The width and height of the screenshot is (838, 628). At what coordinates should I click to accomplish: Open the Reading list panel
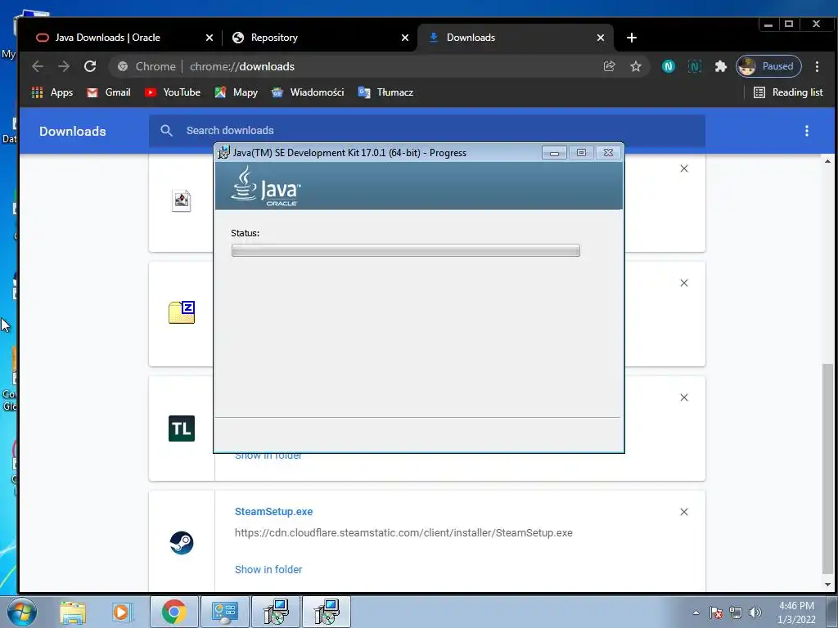pos(788,92)
